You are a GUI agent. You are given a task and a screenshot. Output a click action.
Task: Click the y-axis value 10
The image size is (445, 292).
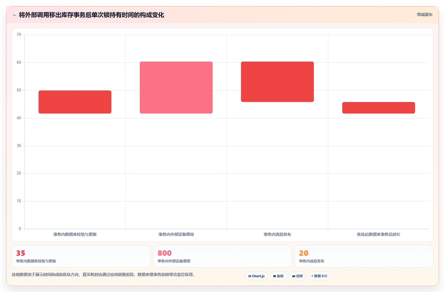[x=19, y=201]
